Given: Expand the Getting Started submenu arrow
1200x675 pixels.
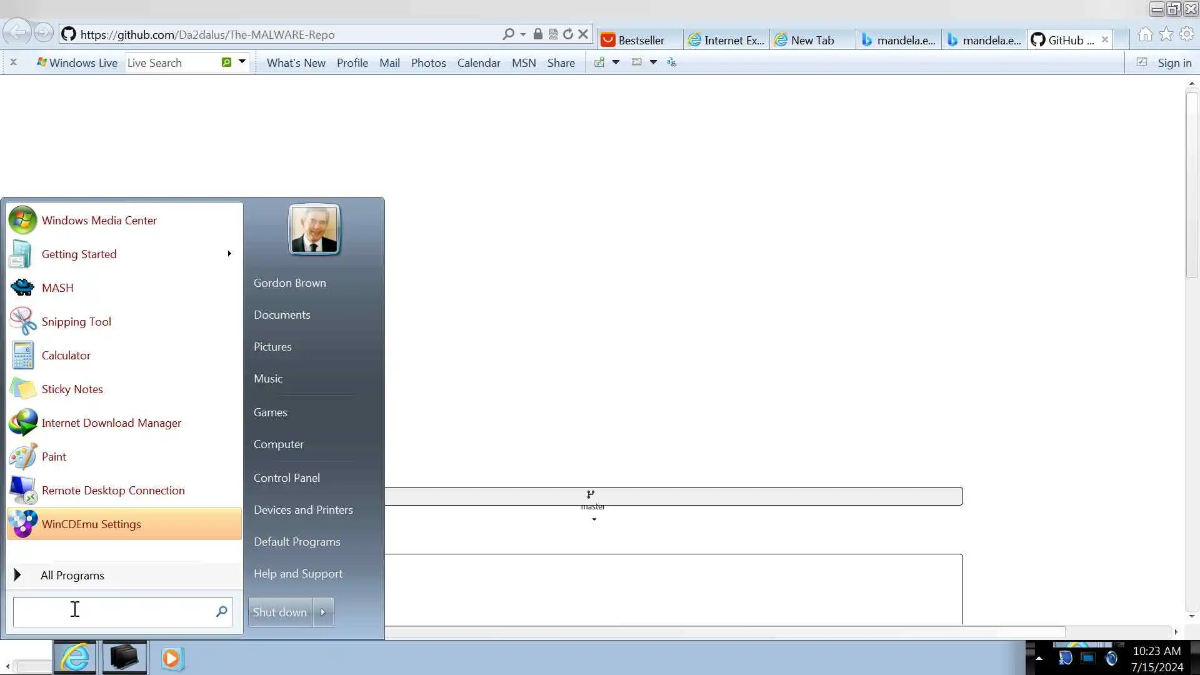Looking at the screenshot, I should 229,254.
